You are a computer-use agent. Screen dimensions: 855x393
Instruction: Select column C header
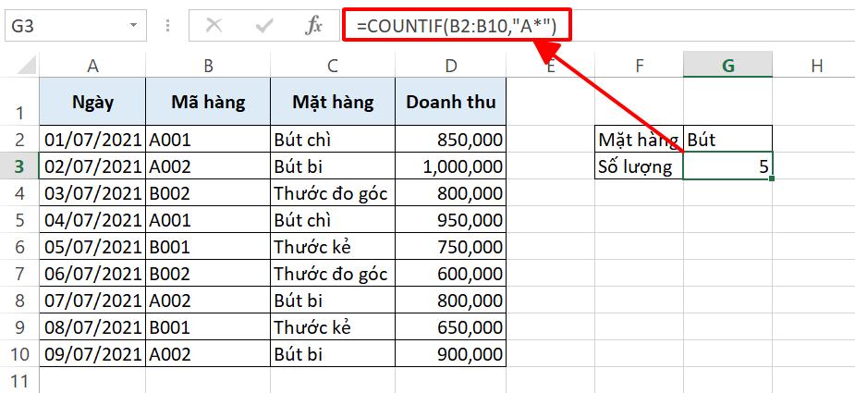point(333,66)
